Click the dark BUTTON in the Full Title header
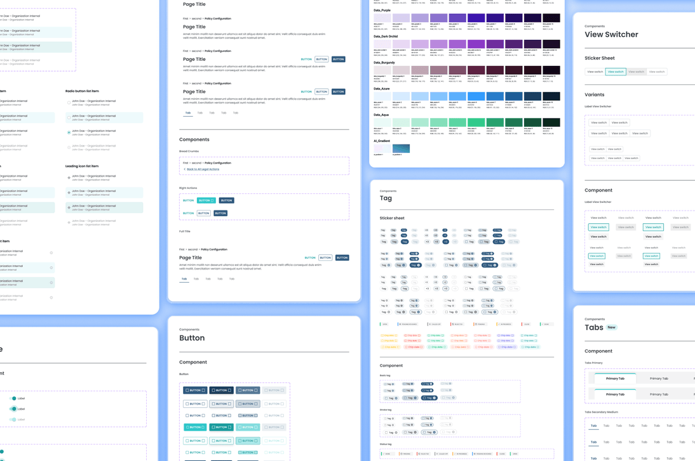Viewport: 695px width, 461px height. pos(342,257)
